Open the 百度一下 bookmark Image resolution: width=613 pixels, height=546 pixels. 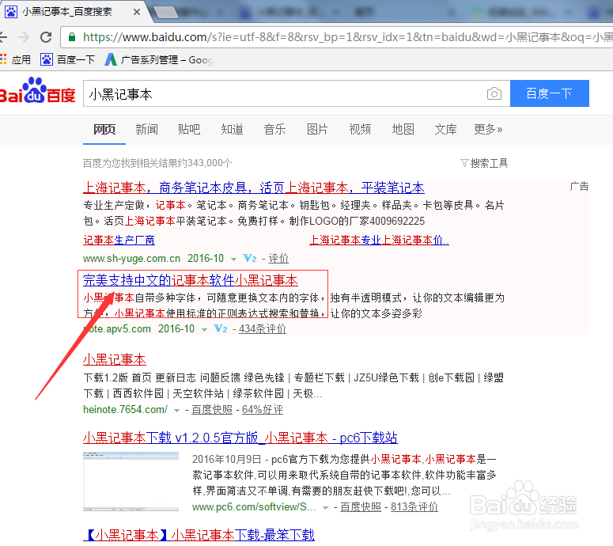68,59
